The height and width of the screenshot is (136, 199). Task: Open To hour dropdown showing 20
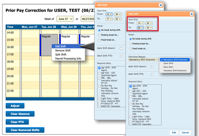coord(140,28)
